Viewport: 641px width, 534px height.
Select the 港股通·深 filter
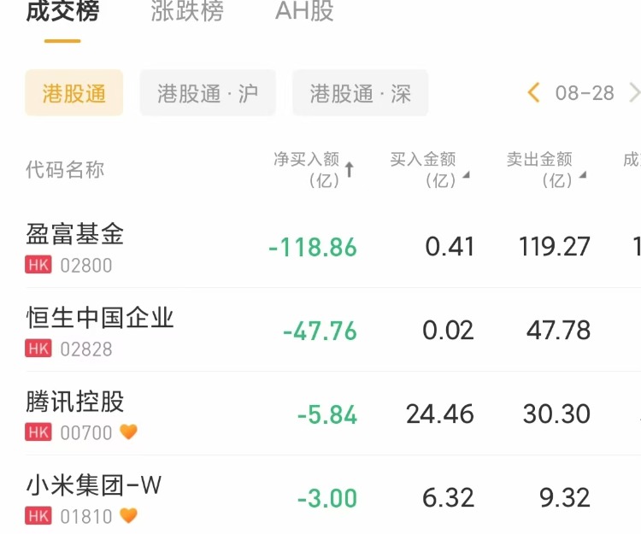coord(360,93)
